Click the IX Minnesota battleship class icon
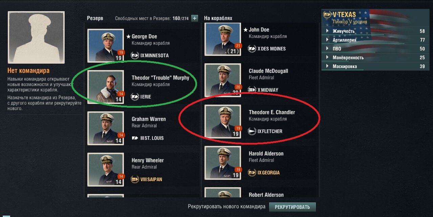Image resolution: width=433 pixels, height=217 pixels. tap(135, 56)
